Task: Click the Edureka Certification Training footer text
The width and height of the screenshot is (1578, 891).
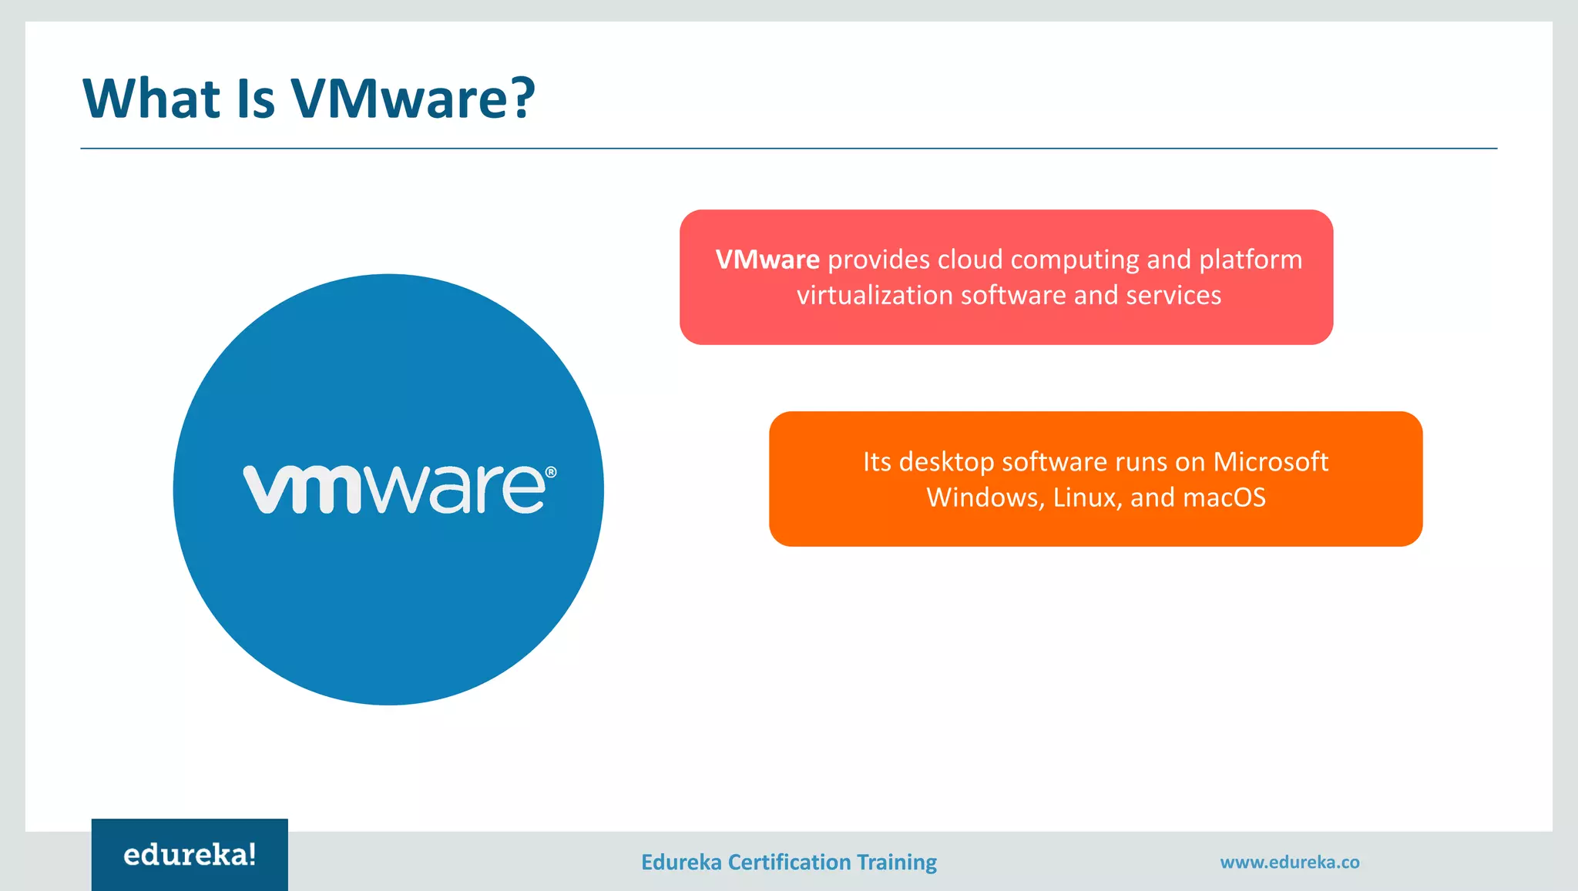Action: (788, 862)
